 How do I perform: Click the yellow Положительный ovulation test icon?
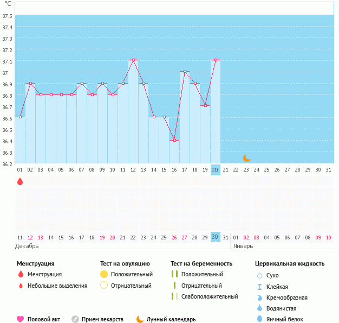[104, 275]
